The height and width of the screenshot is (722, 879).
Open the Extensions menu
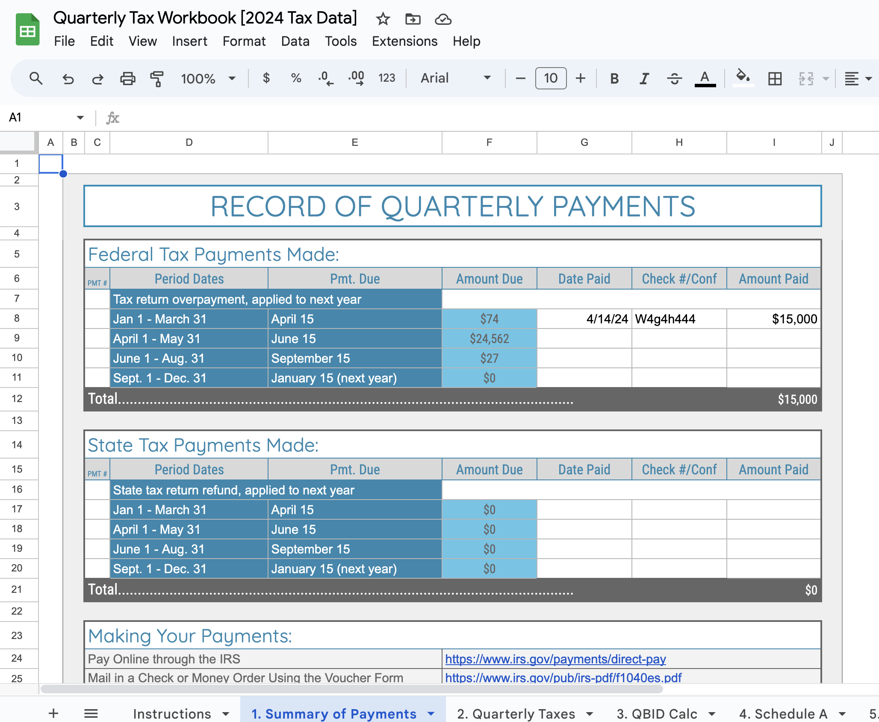404,41
